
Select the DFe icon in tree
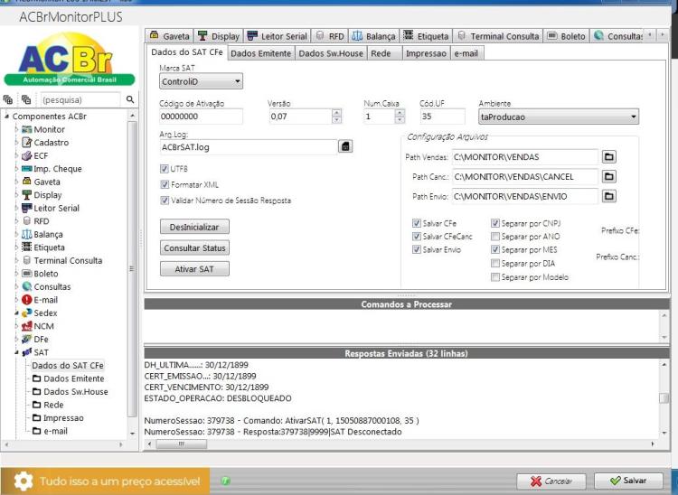[27, 339]
